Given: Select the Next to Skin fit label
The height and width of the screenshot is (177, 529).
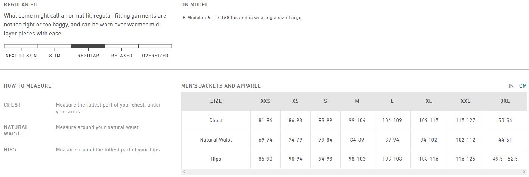Looking at the screenshot, I should [21, 56].
